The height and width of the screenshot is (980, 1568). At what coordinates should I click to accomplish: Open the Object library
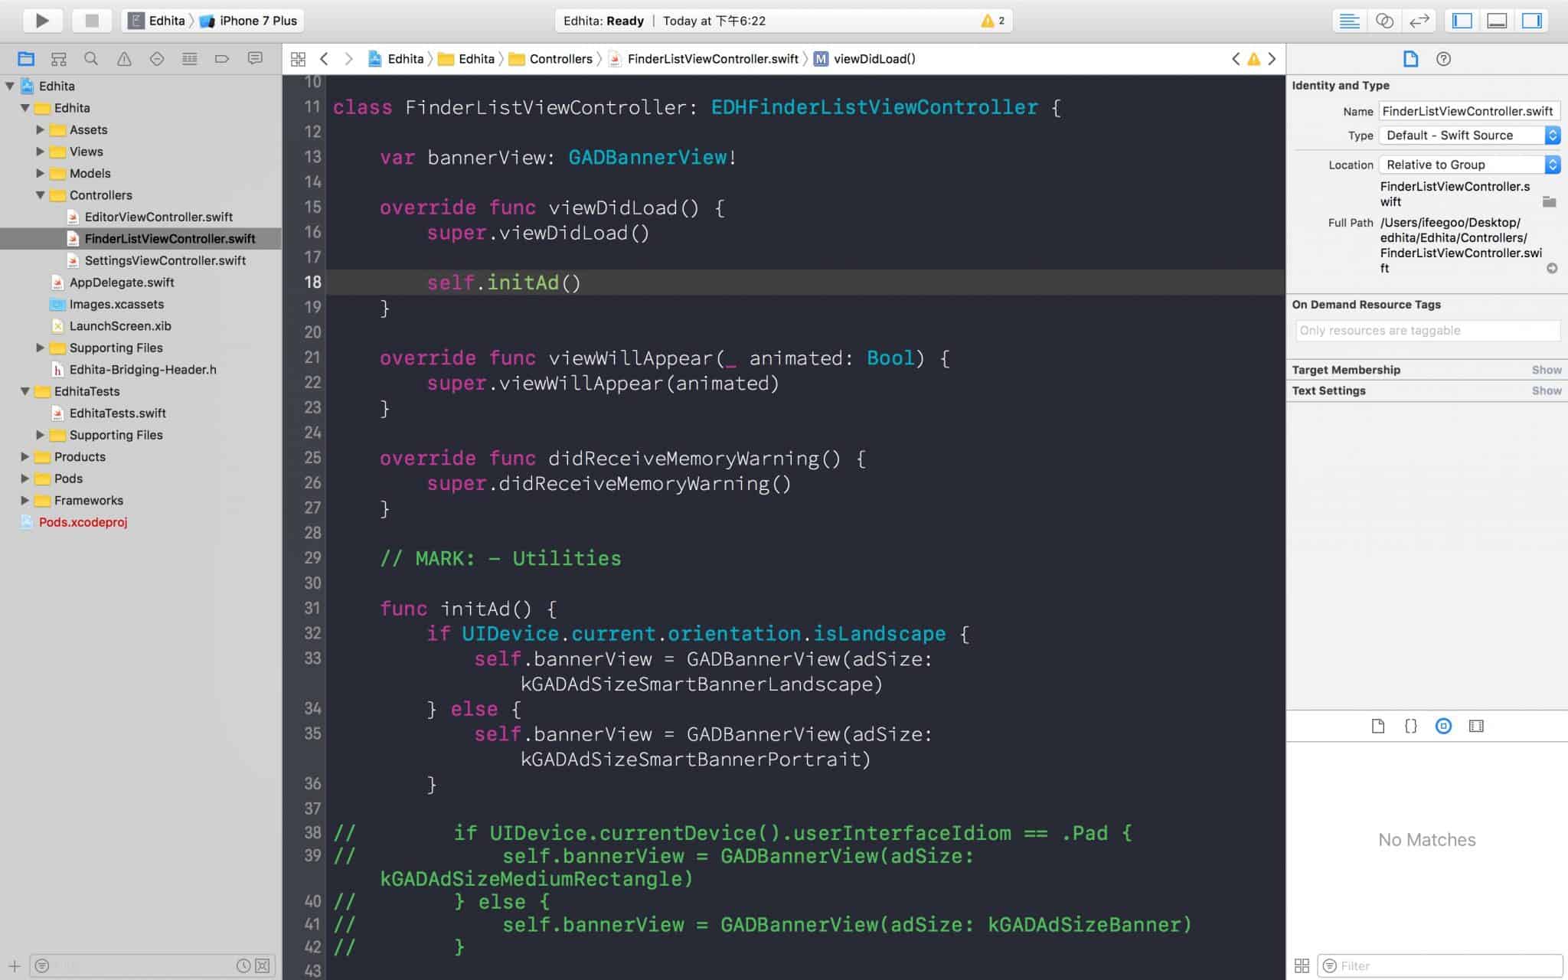point(1443,726)
